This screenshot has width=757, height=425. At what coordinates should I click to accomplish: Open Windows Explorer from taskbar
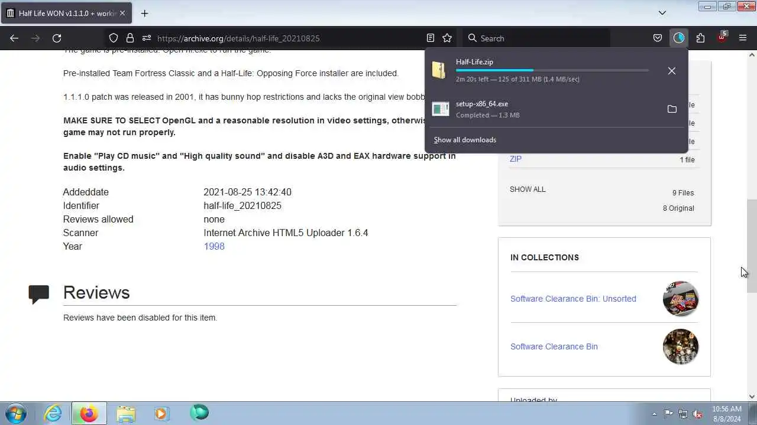[126, 413]
